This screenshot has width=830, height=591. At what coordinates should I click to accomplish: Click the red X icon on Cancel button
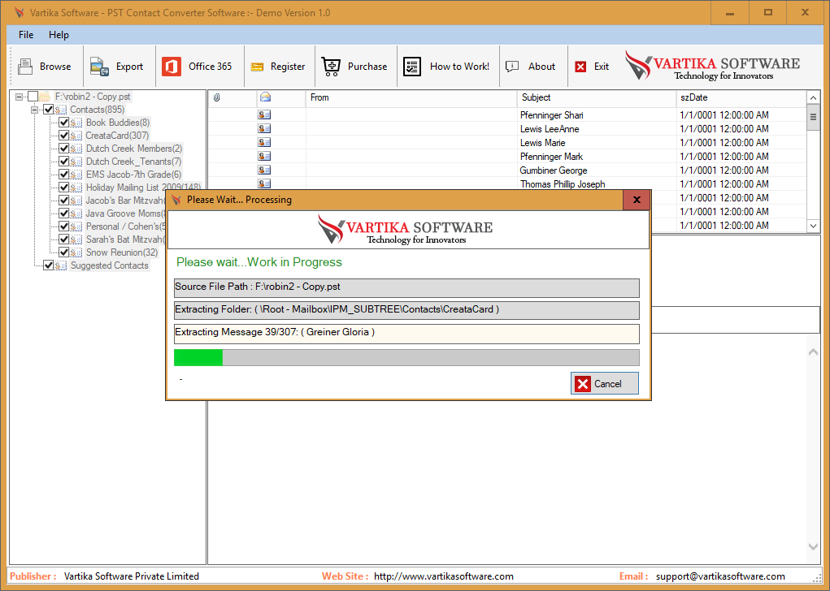click(583, 384)
